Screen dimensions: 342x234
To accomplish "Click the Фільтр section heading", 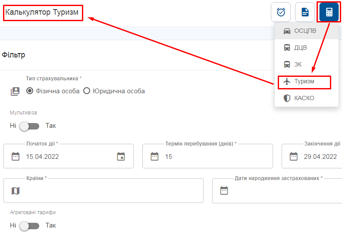I will [x=13, y=55].
